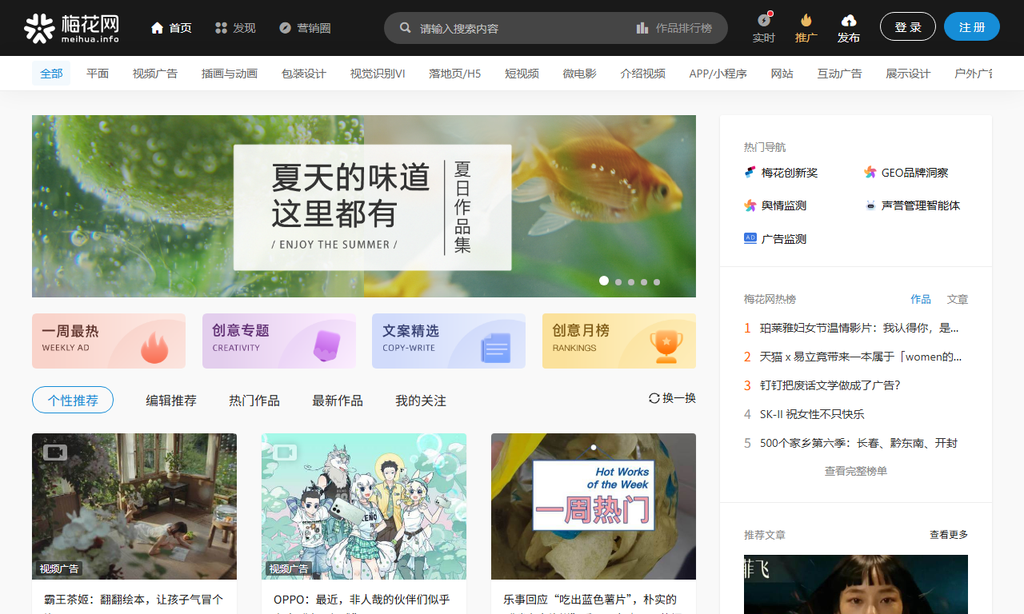
Task: Open ranked item 天猫 x 易立竞
Action: coord(861,357)
